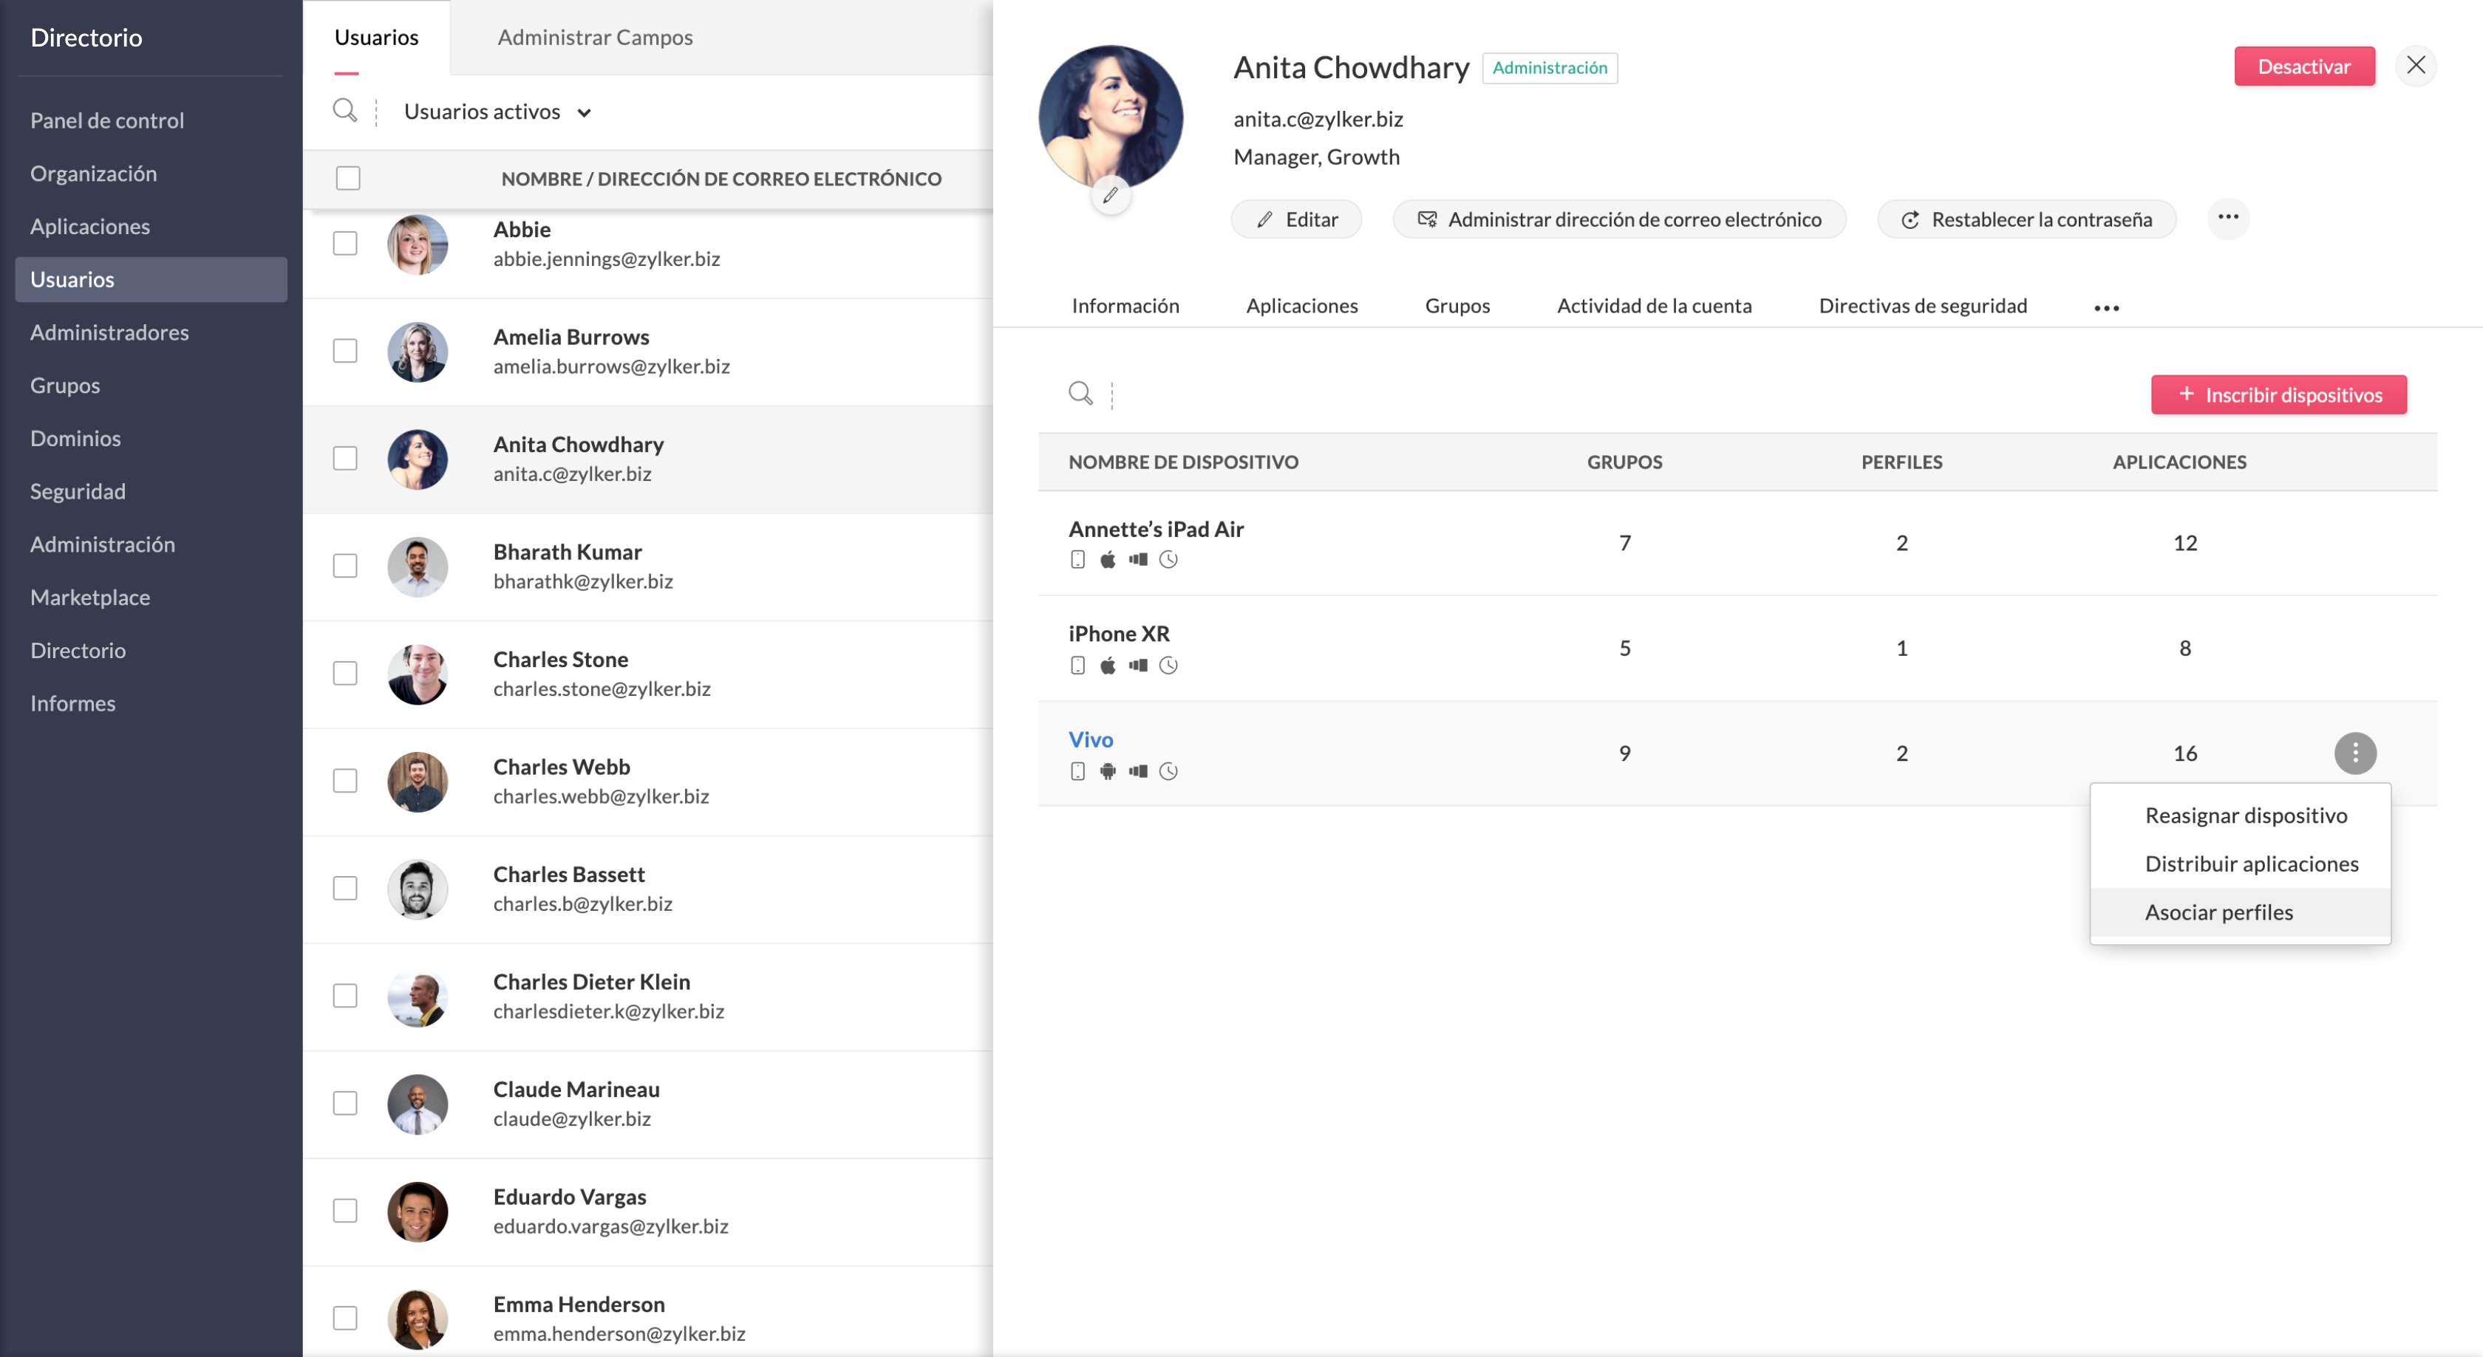Screen dimensions: 2483x1357
Task: Tick the checkbox for Amelia Burrows
Action: 345,351
